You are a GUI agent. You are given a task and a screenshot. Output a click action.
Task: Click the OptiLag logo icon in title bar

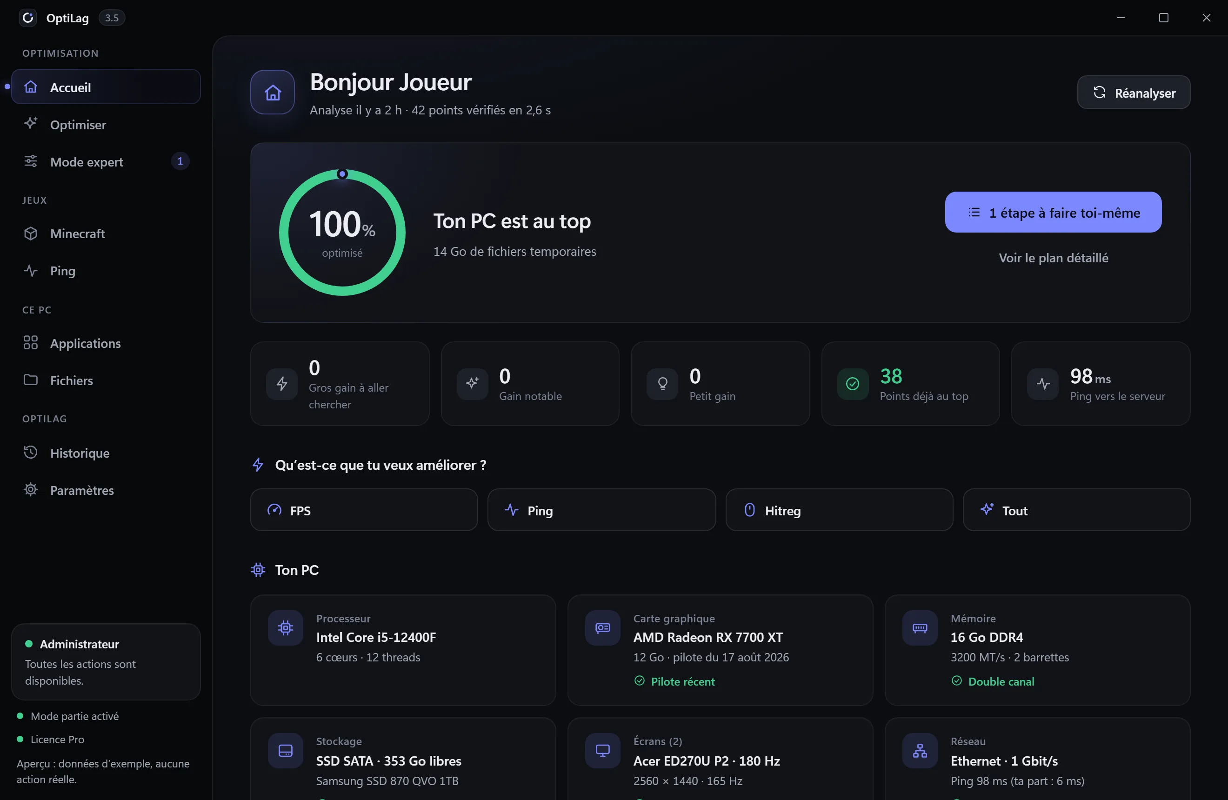28,18
